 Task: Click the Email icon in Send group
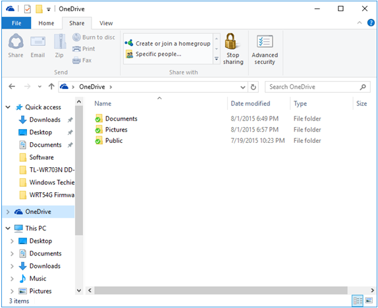[x=38, y=41]
